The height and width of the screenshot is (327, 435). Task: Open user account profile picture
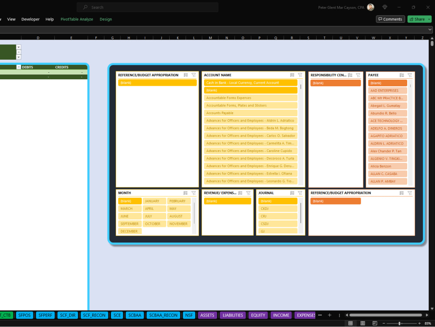click(371, 7)
